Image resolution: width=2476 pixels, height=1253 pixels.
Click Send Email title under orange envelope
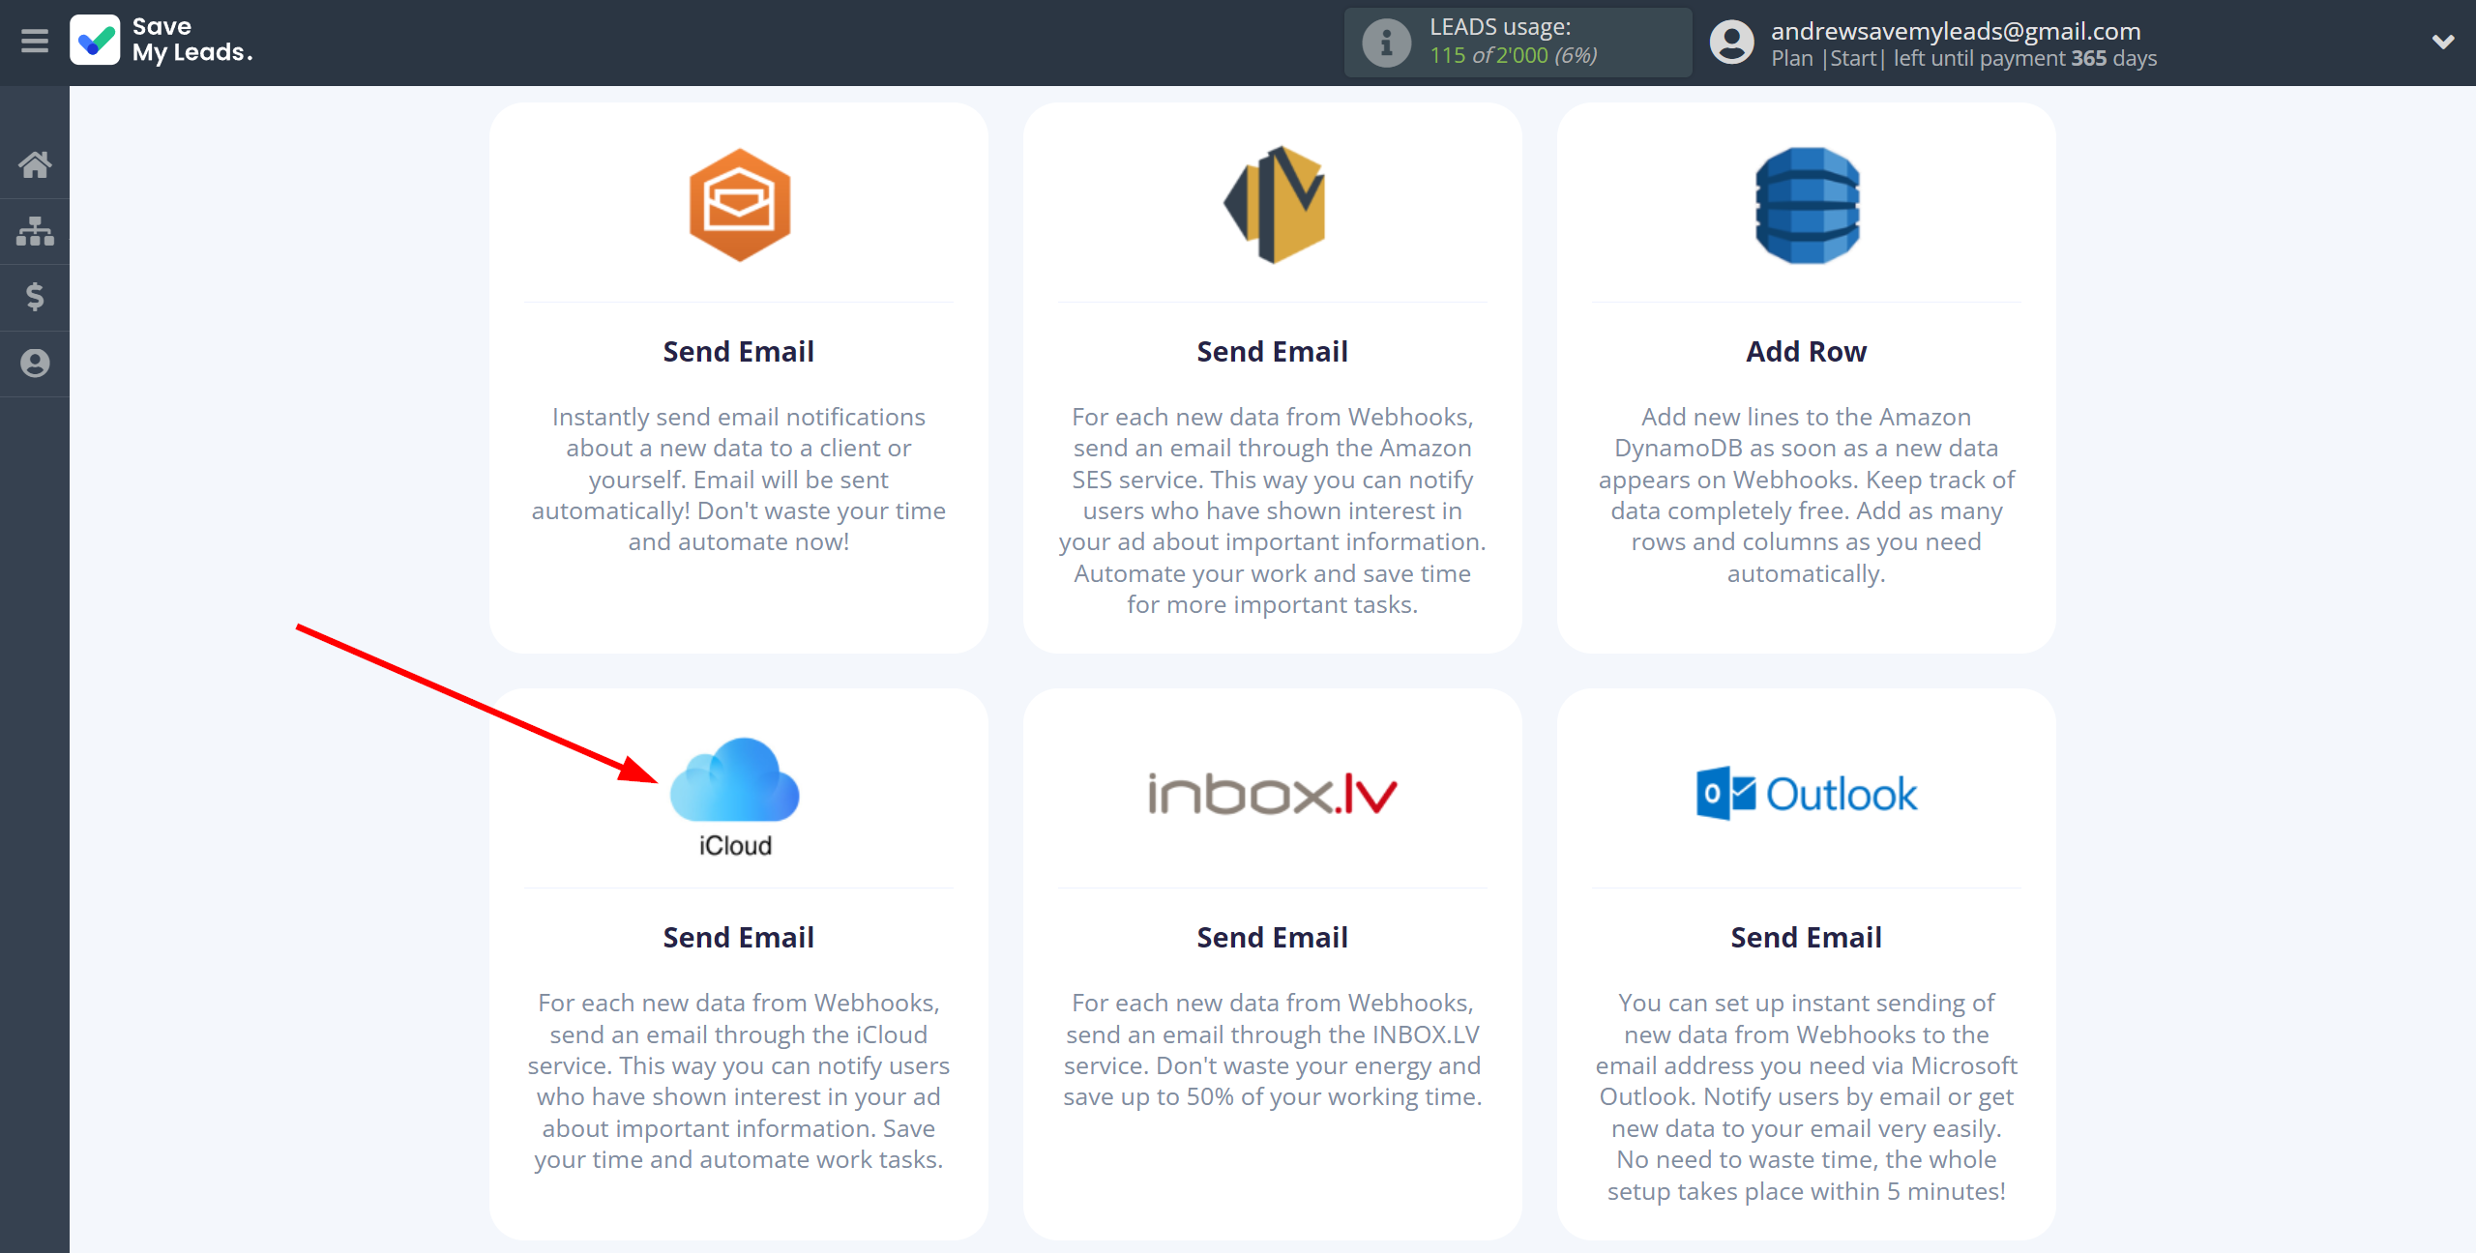click(739, 352)
